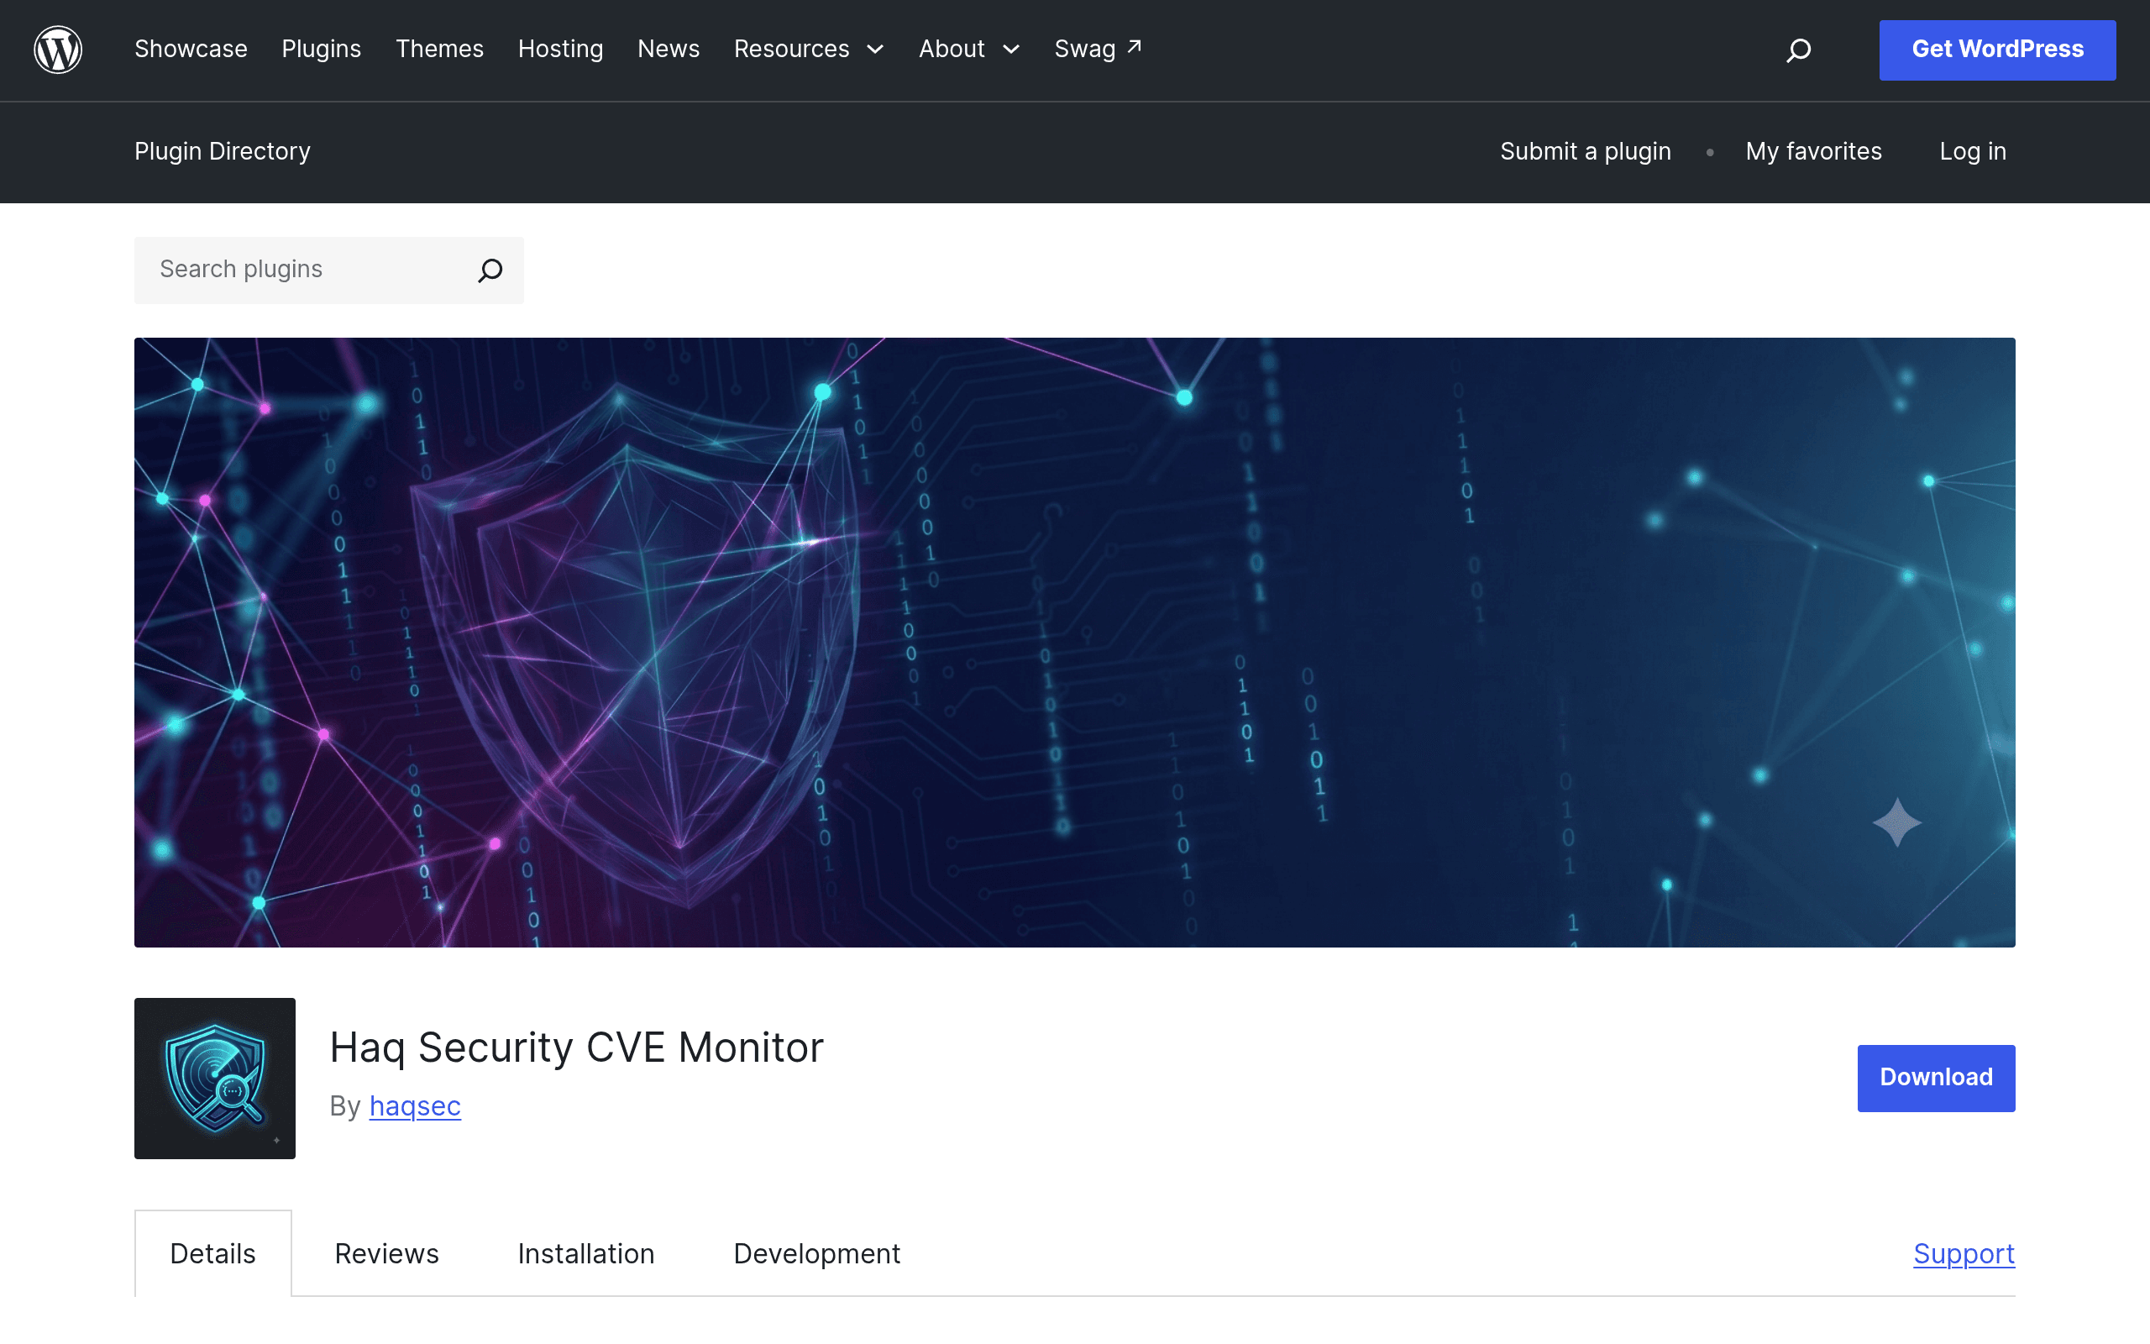Screen dimensions: 2150x1344
Task: Switch to the Reviews tab
Action: [386, 1253]
